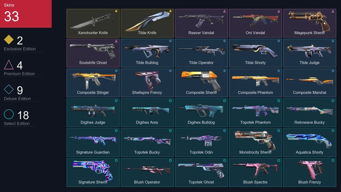Open the Blush Operator skin card

click(x=147, y=172)
